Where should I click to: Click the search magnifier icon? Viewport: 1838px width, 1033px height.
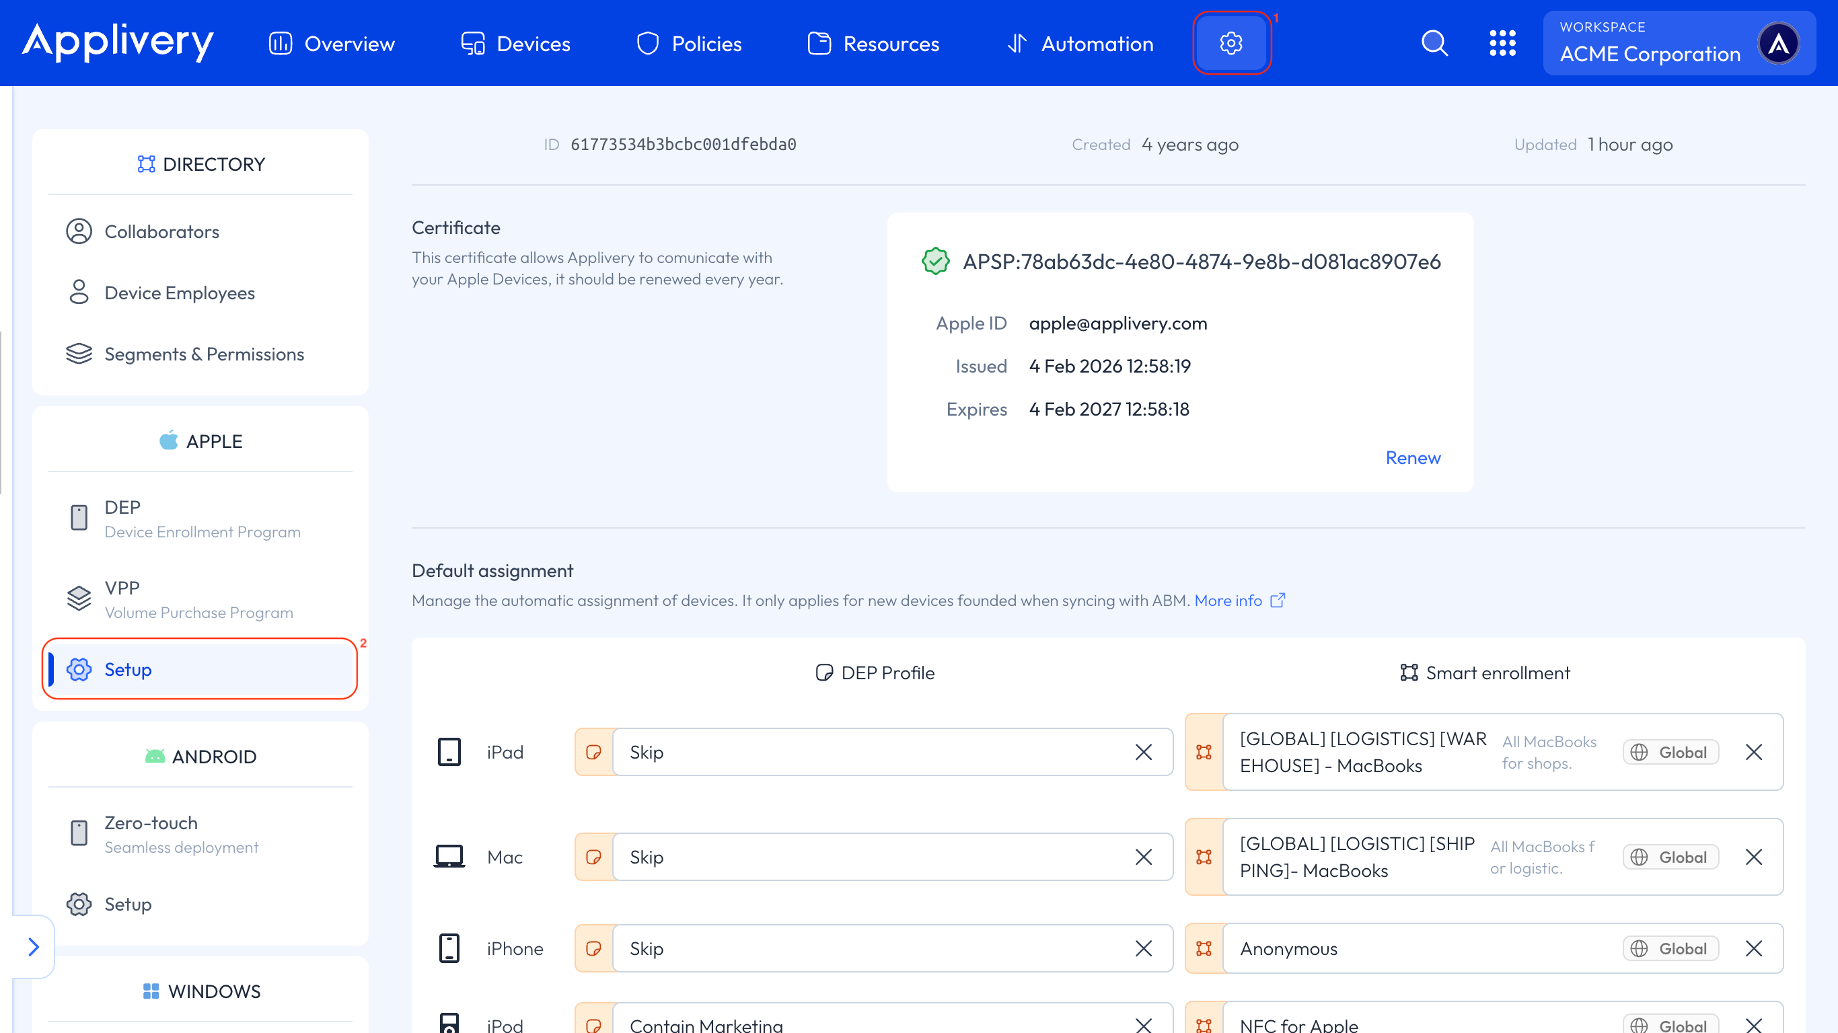pyautogui.click(x=1434, y=44)
